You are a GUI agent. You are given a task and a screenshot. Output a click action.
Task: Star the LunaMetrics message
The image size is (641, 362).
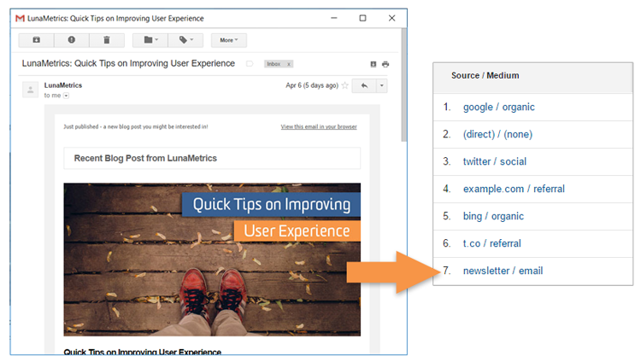click(x=345, y=85)
